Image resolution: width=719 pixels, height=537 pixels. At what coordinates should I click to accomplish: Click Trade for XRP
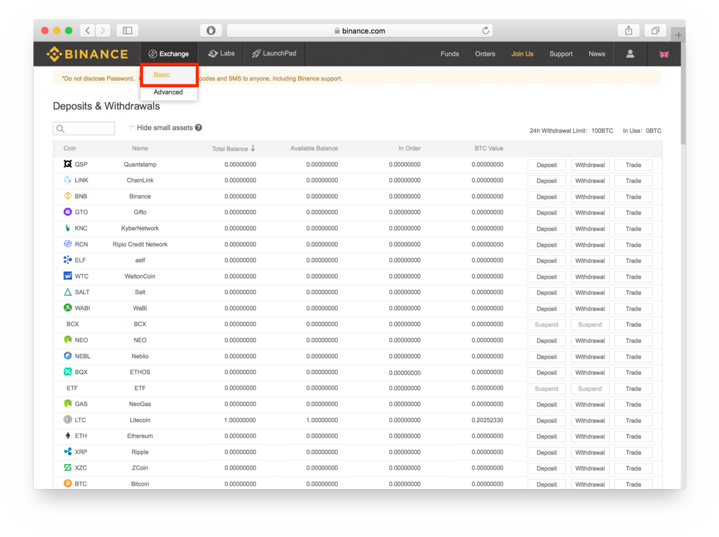point(633,453)
